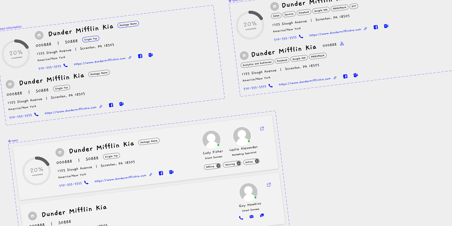The image size is (452, 226).
Task: Select 000888 beside the hierarchy icon
Action: pyautogui.click(x=329, y=45)
